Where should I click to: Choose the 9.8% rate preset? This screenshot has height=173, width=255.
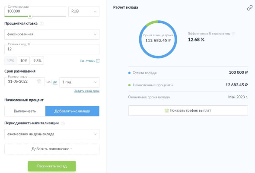37,61
